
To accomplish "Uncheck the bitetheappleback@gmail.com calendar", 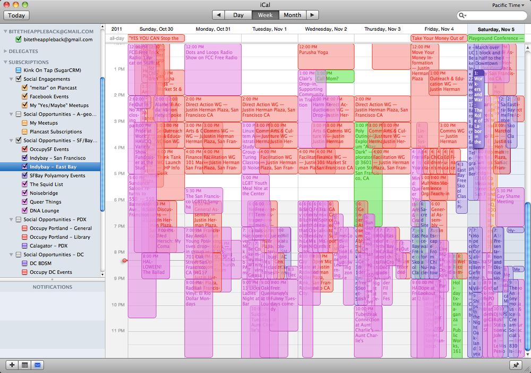I will coord(19,40).
